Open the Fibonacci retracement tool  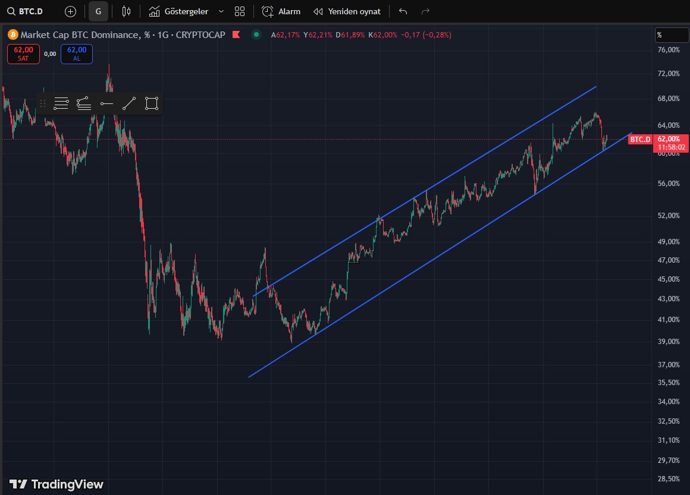(x=61, y=103)
